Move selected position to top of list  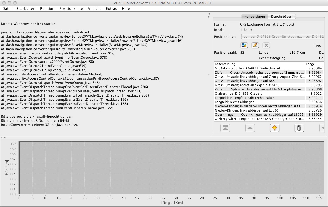[x=225, y=128]
